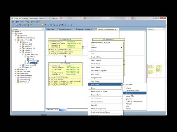Viewport: 177px width, 132px height.
Task: Switch to the Relational_1 (Untitled_1) tab
Action: [x=84, y=29]
